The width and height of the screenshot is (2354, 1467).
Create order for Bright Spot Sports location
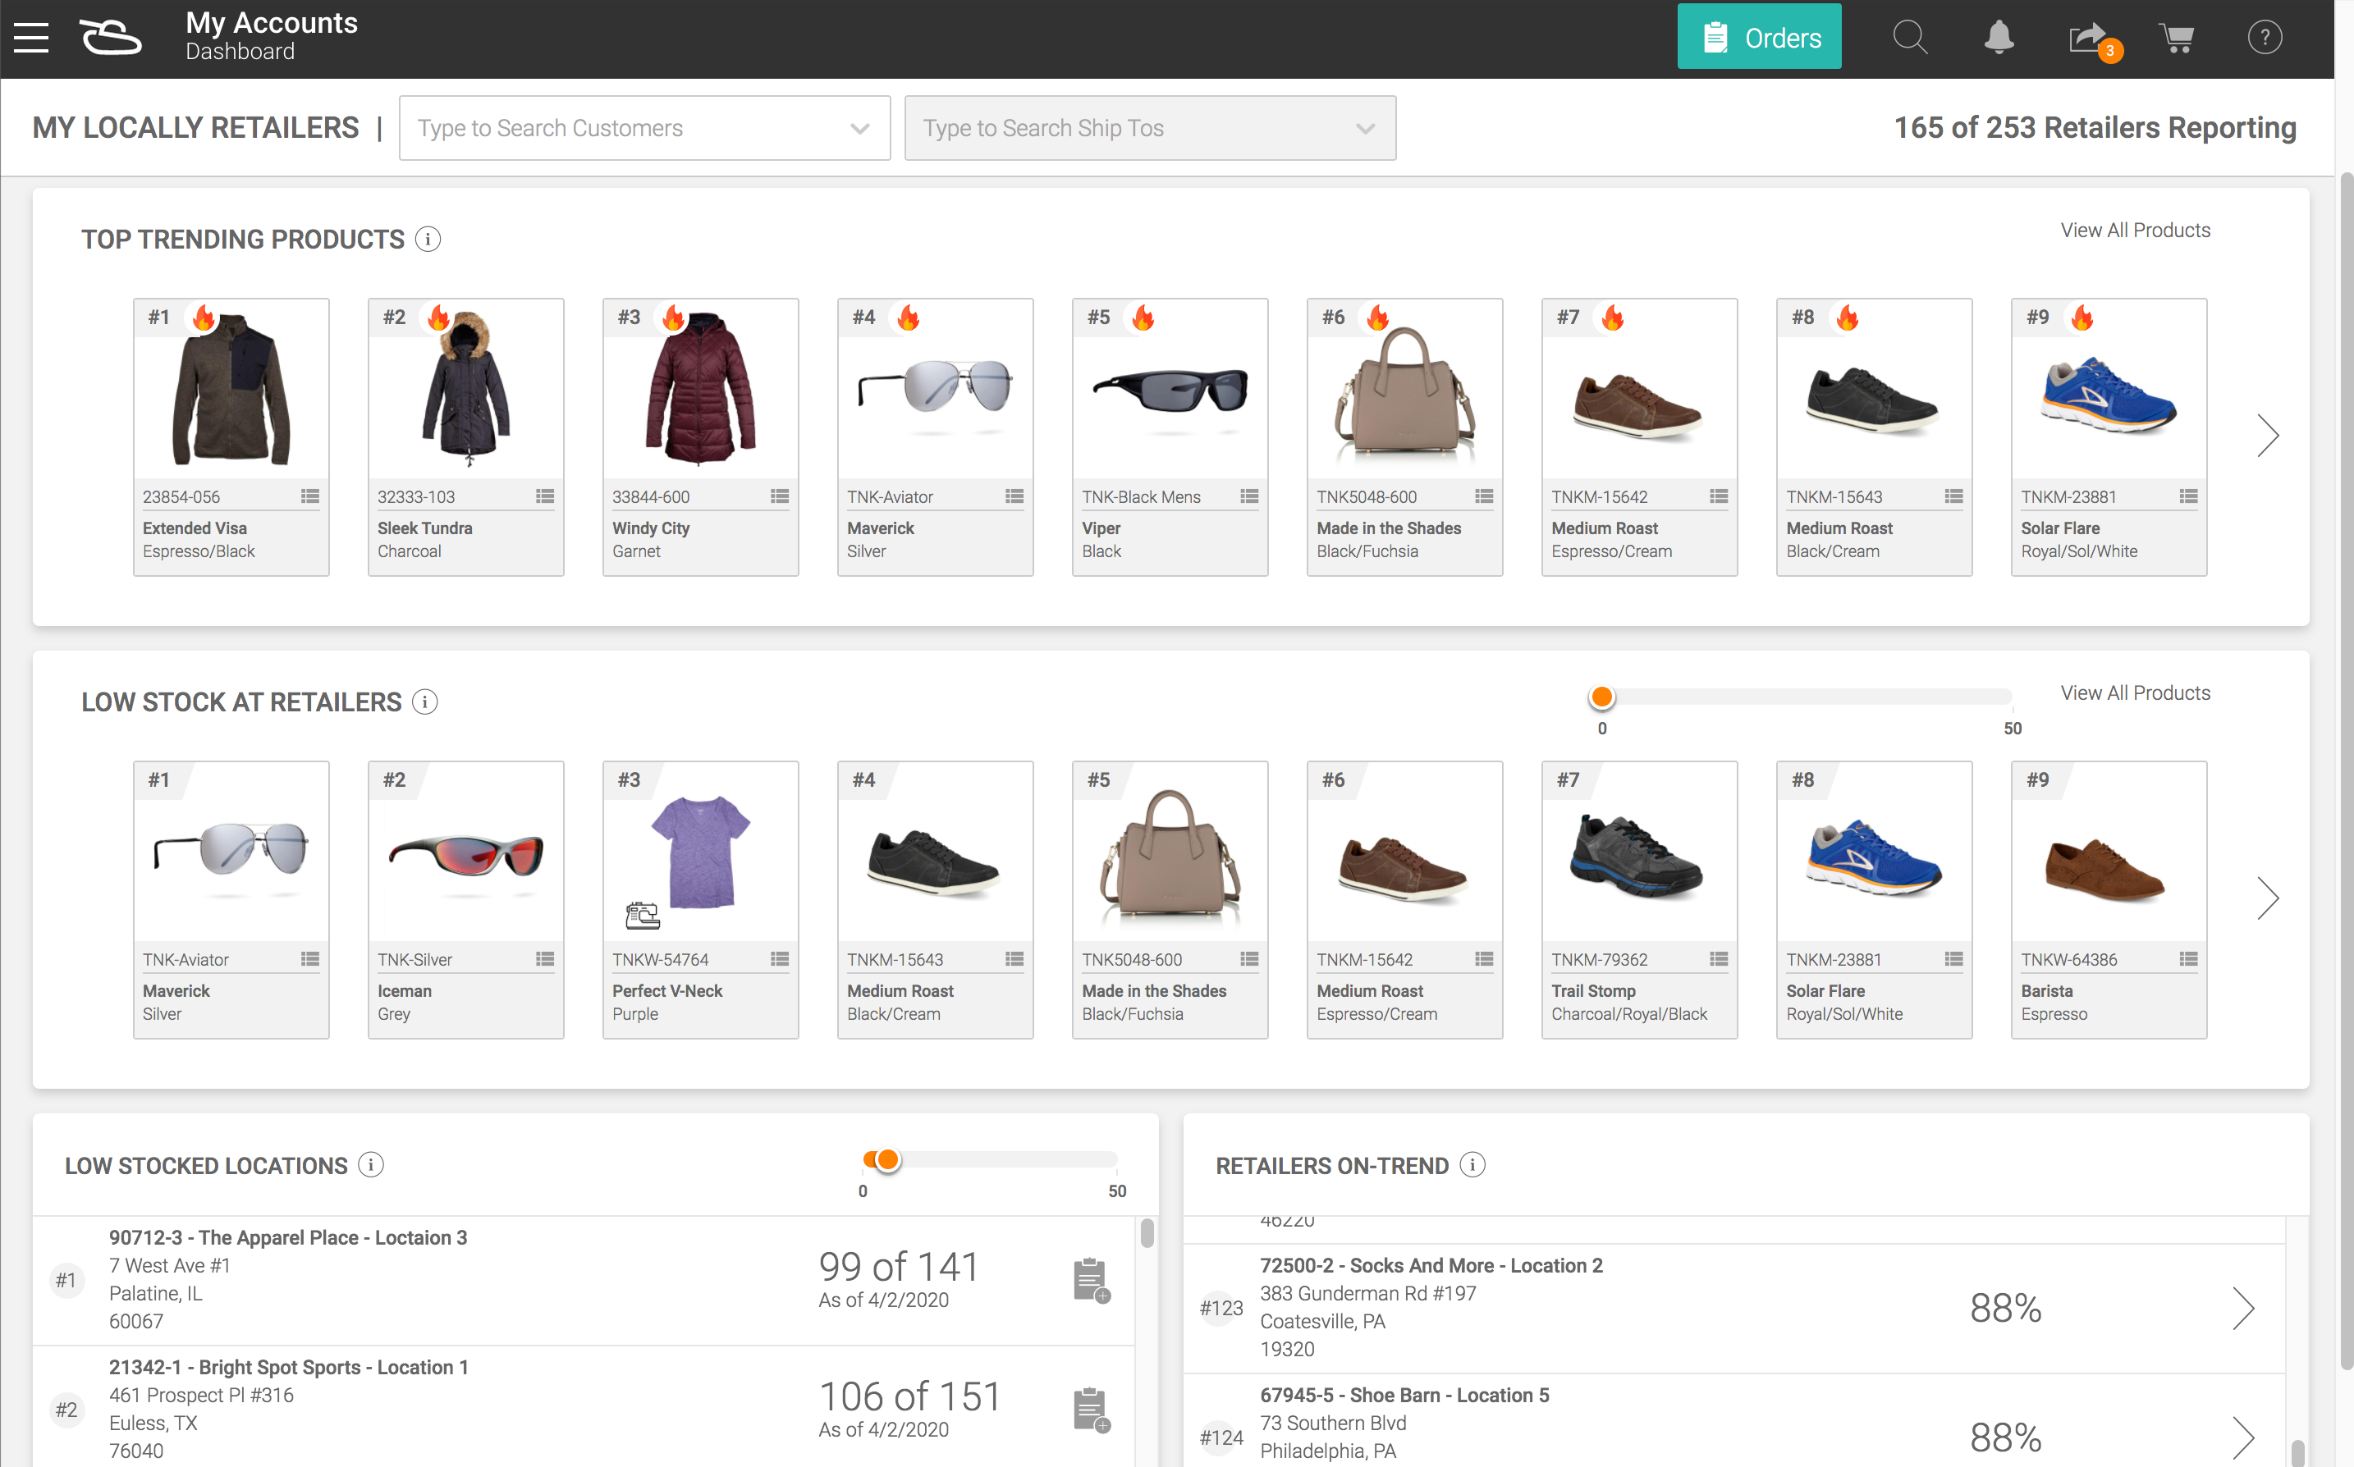point(1092,1410)
